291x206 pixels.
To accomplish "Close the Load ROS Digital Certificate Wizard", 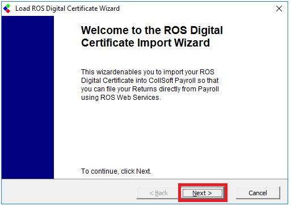I will point(279,9).
